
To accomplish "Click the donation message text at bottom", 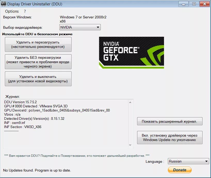I will [x=77, y=156].
